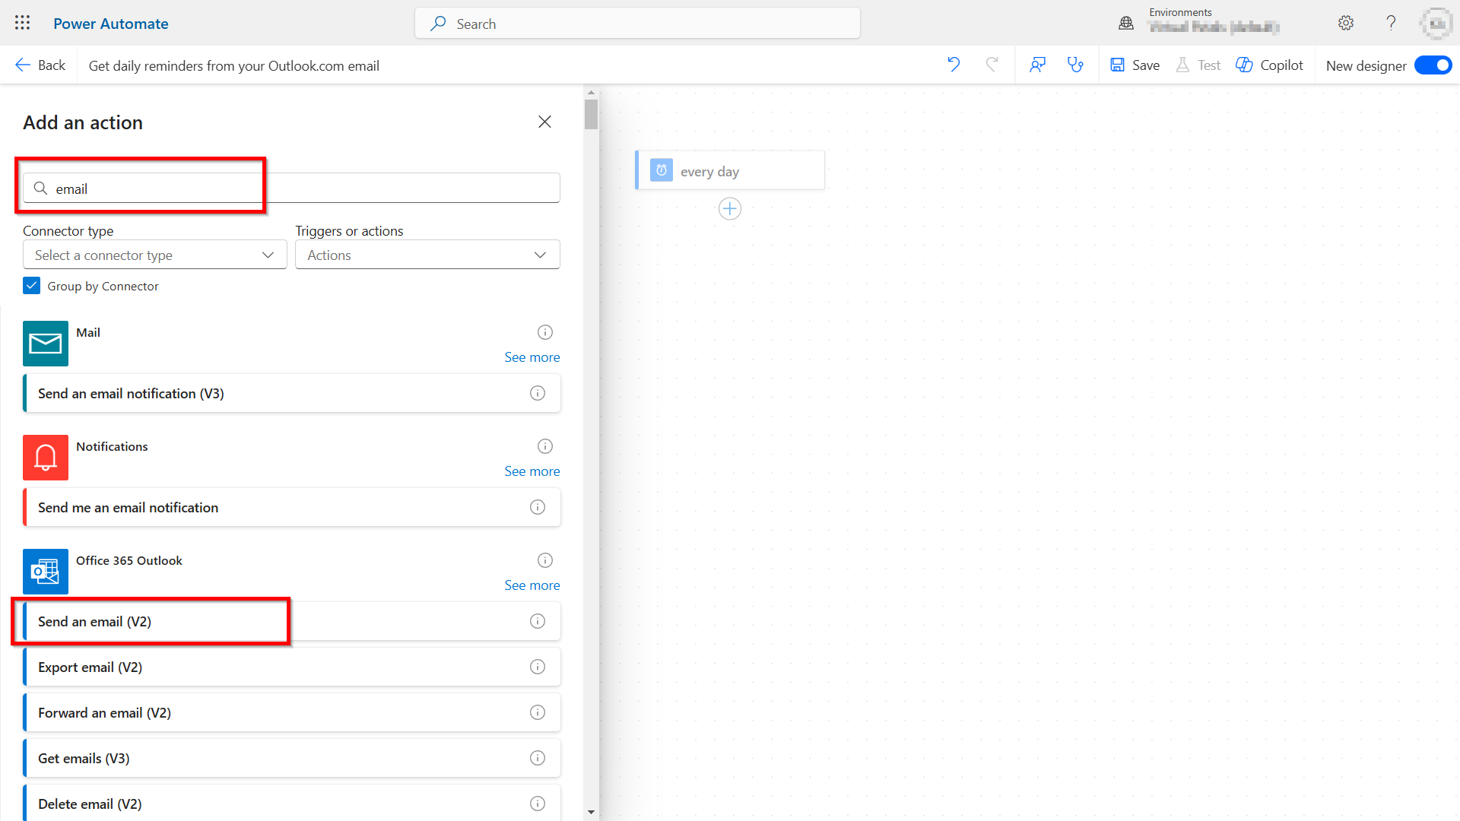Run the Flow checker stethoscope icon
Image resolution: width=1460 pixels, height=821 pixels.
(x=1075, y=65)
